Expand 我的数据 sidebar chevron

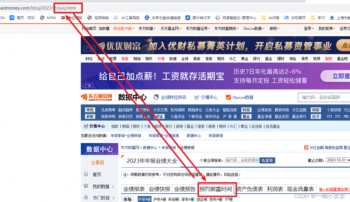113,186
